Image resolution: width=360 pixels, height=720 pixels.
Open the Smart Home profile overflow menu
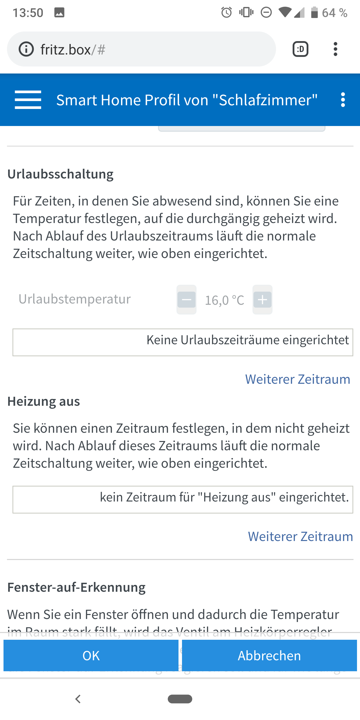[343, 100]
